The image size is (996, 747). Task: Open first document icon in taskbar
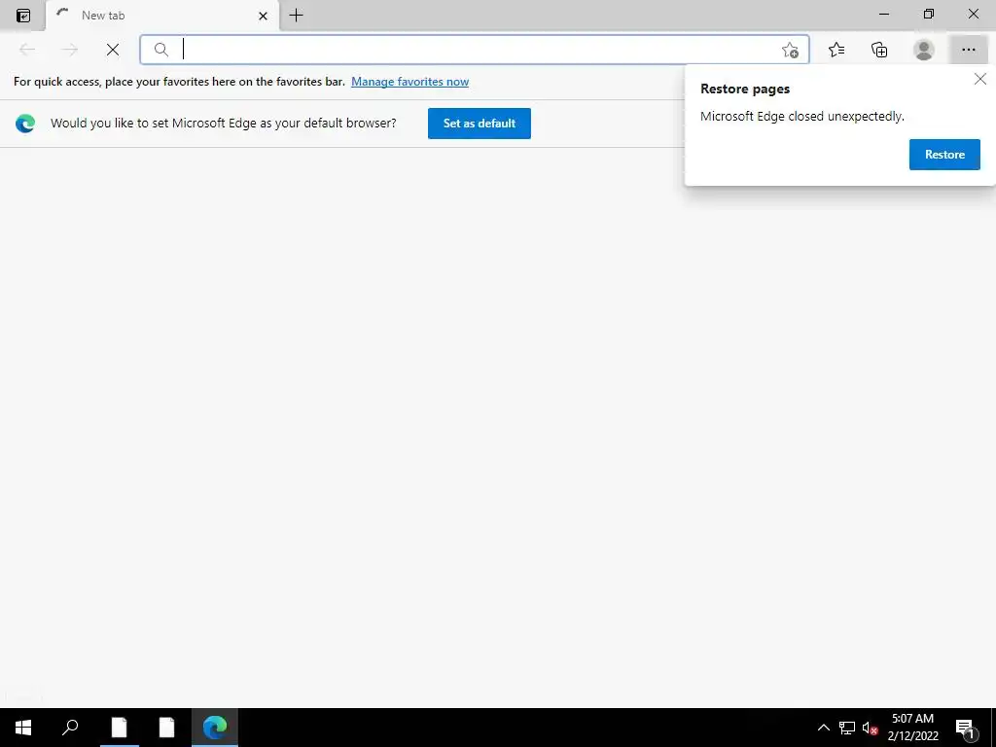(x=120, y=728)
